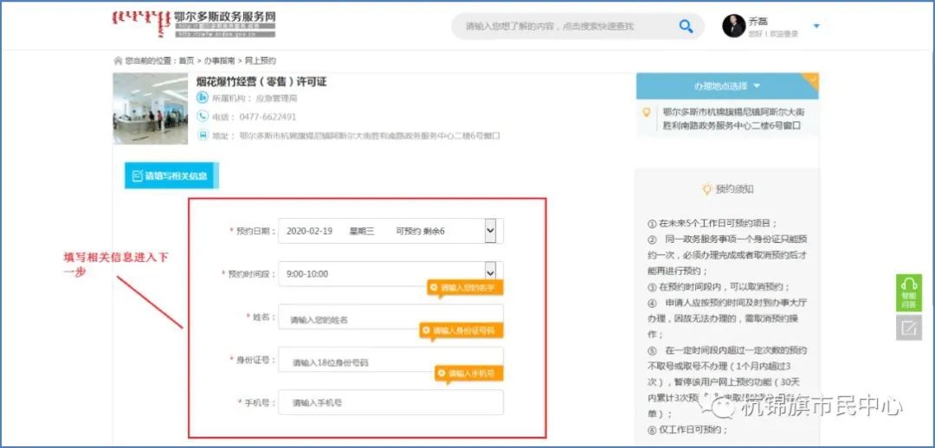Expand the 办理地点选择 location selector
The width and height of the screenshot is (935, 448).
[x=726, y=86]
